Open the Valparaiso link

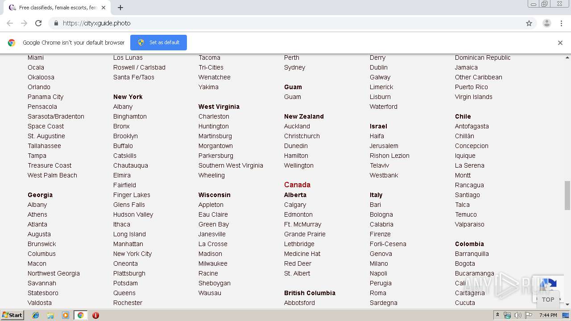pos(469,224)
